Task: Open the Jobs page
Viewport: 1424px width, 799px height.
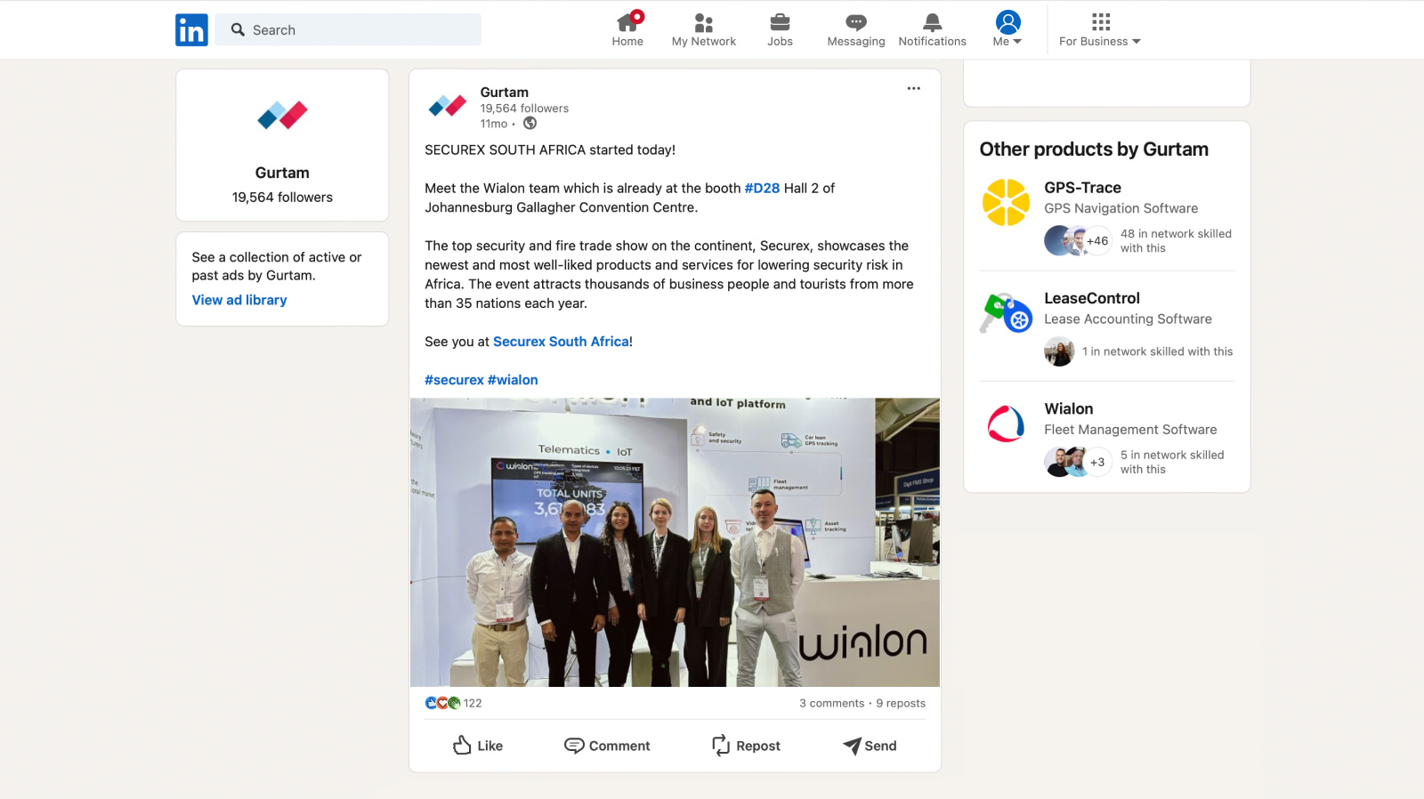Action: pos(780,29)
